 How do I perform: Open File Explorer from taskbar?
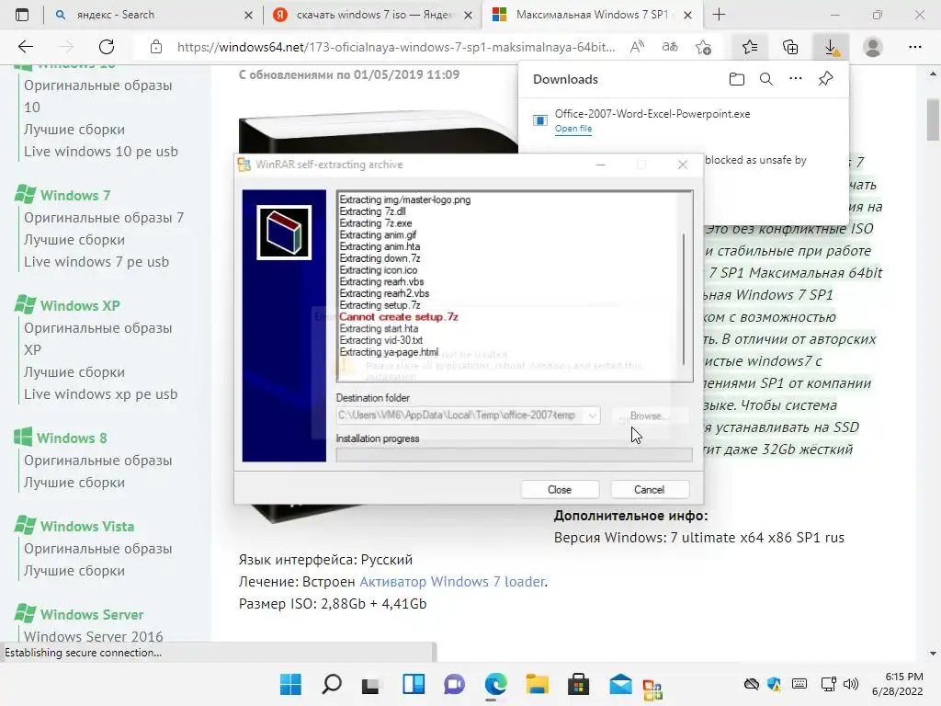pyautogui.click(x=537, y=684)
